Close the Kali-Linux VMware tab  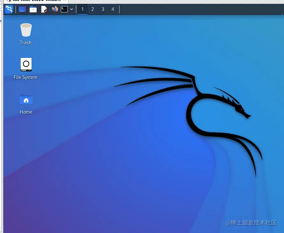(65, 1)
